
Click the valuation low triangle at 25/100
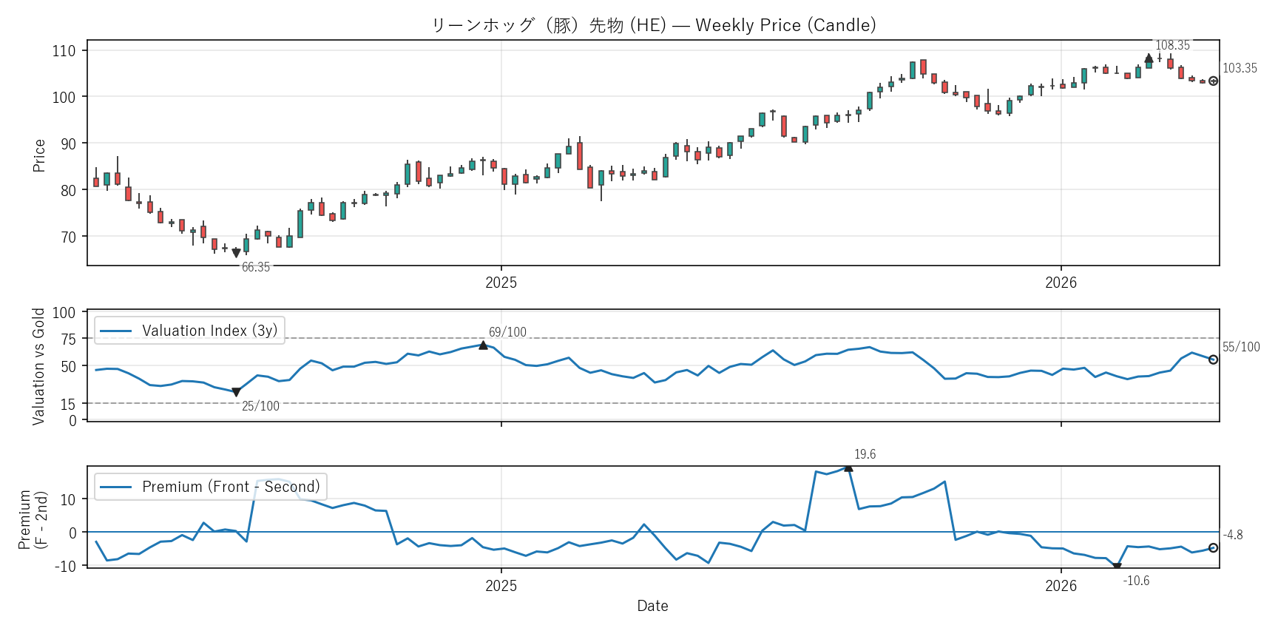(236, 392)
